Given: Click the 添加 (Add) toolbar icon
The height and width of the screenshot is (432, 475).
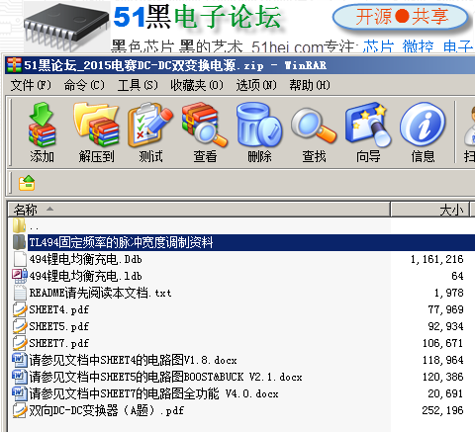Looking at the screenshot, I should point(42,125).
